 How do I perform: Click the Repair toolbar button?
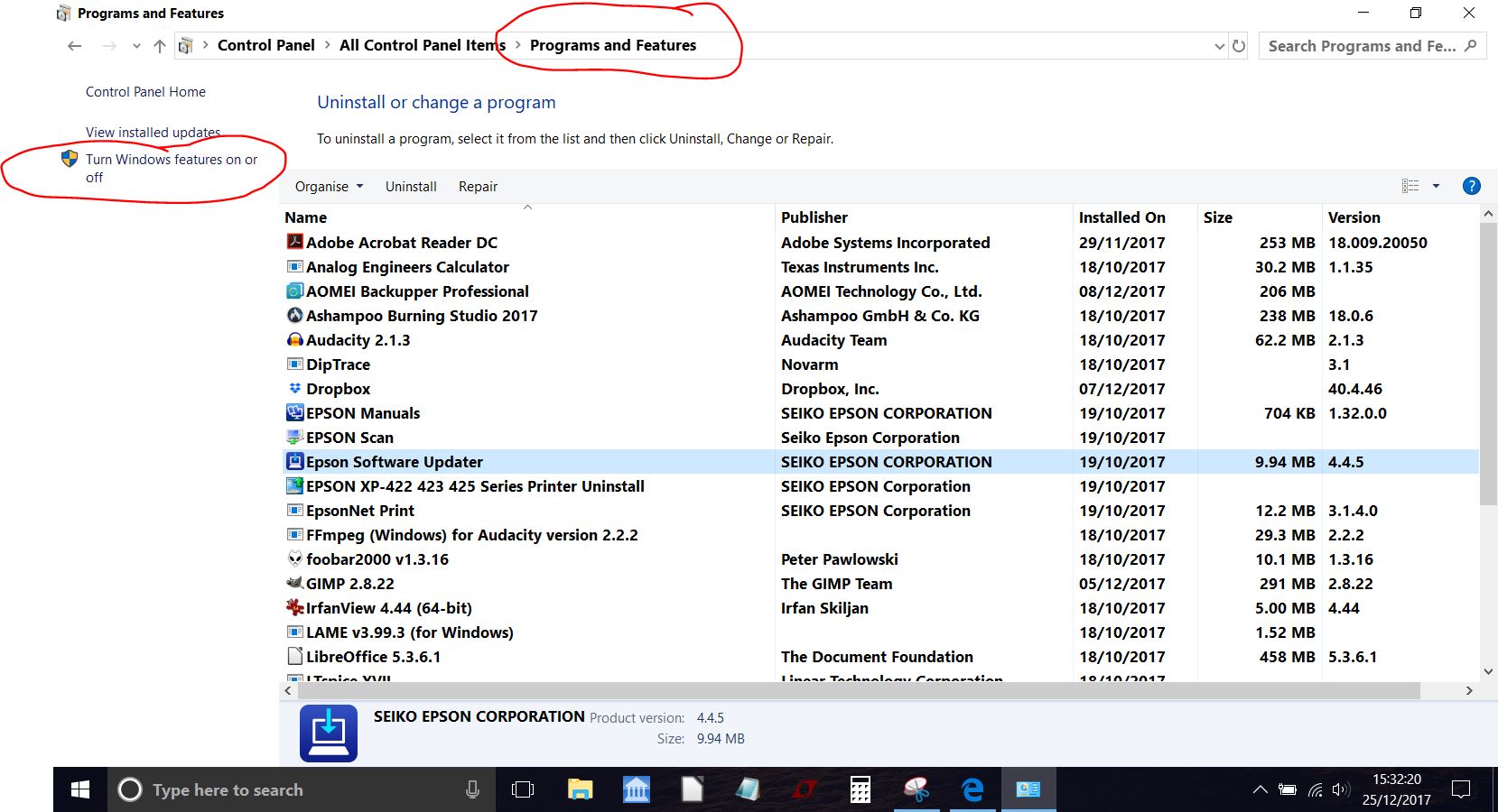tap(478, 186)
